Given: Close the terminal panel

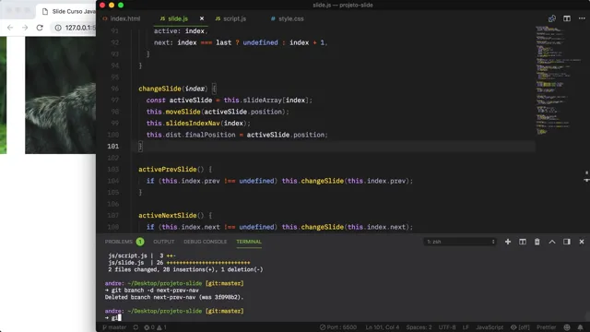Looking at the screenshot, I should [582, 242].
